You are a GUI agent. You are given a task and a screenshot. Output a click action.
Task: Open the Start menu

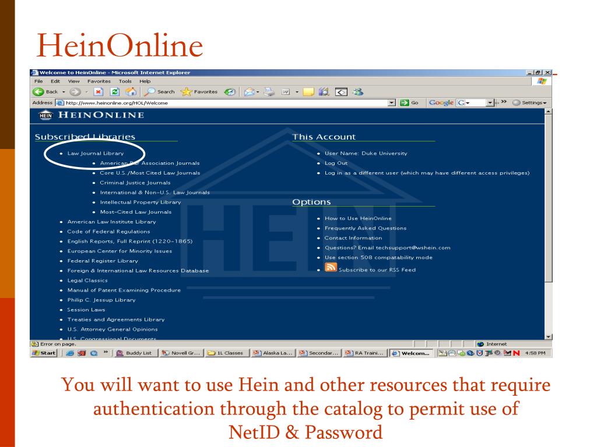[x=44, y=353]
